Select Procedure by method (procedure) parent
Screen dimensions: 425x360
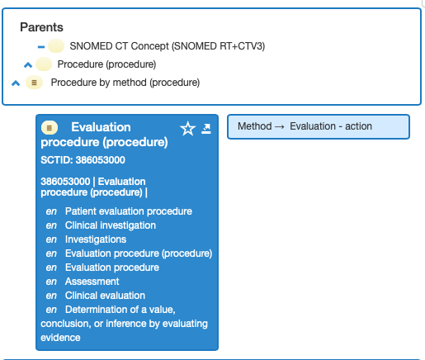[125, 83]
